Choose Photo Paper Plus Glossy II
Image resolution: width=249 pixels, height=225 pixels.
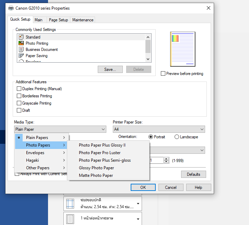[108, 145]
